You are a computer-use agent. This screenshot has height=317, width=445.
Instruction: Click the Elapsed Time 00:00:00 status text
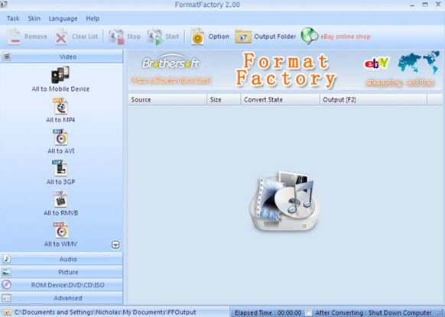pyautogui.click(x=268, y=312)
